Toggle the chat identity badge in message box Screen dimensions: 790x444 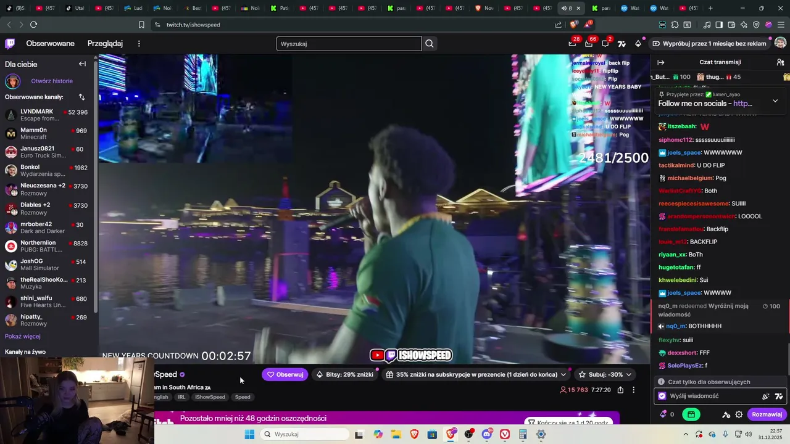point(662,397)
